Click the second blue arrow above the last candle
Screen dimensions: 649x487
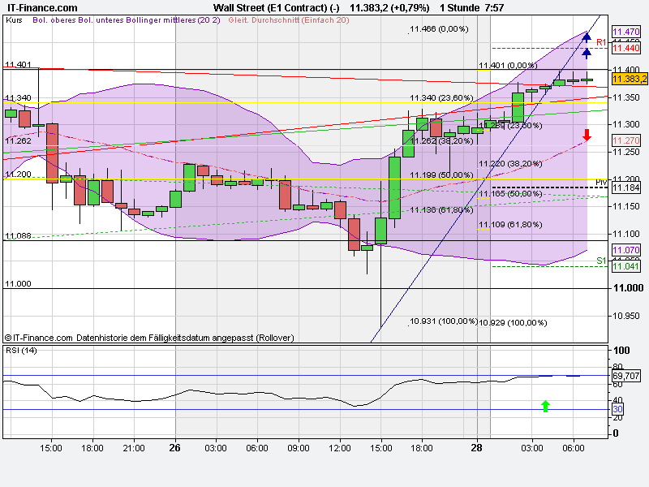585,54
